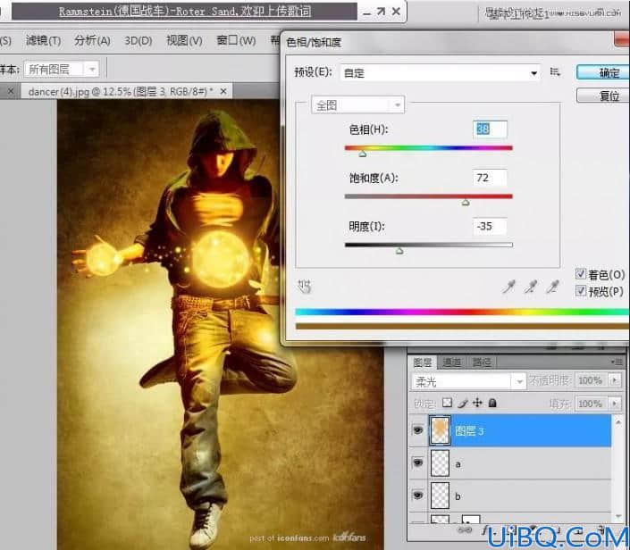Hide the 图层 3 layer eye icon
630x550 pixels.
click(x=418, y=430)
